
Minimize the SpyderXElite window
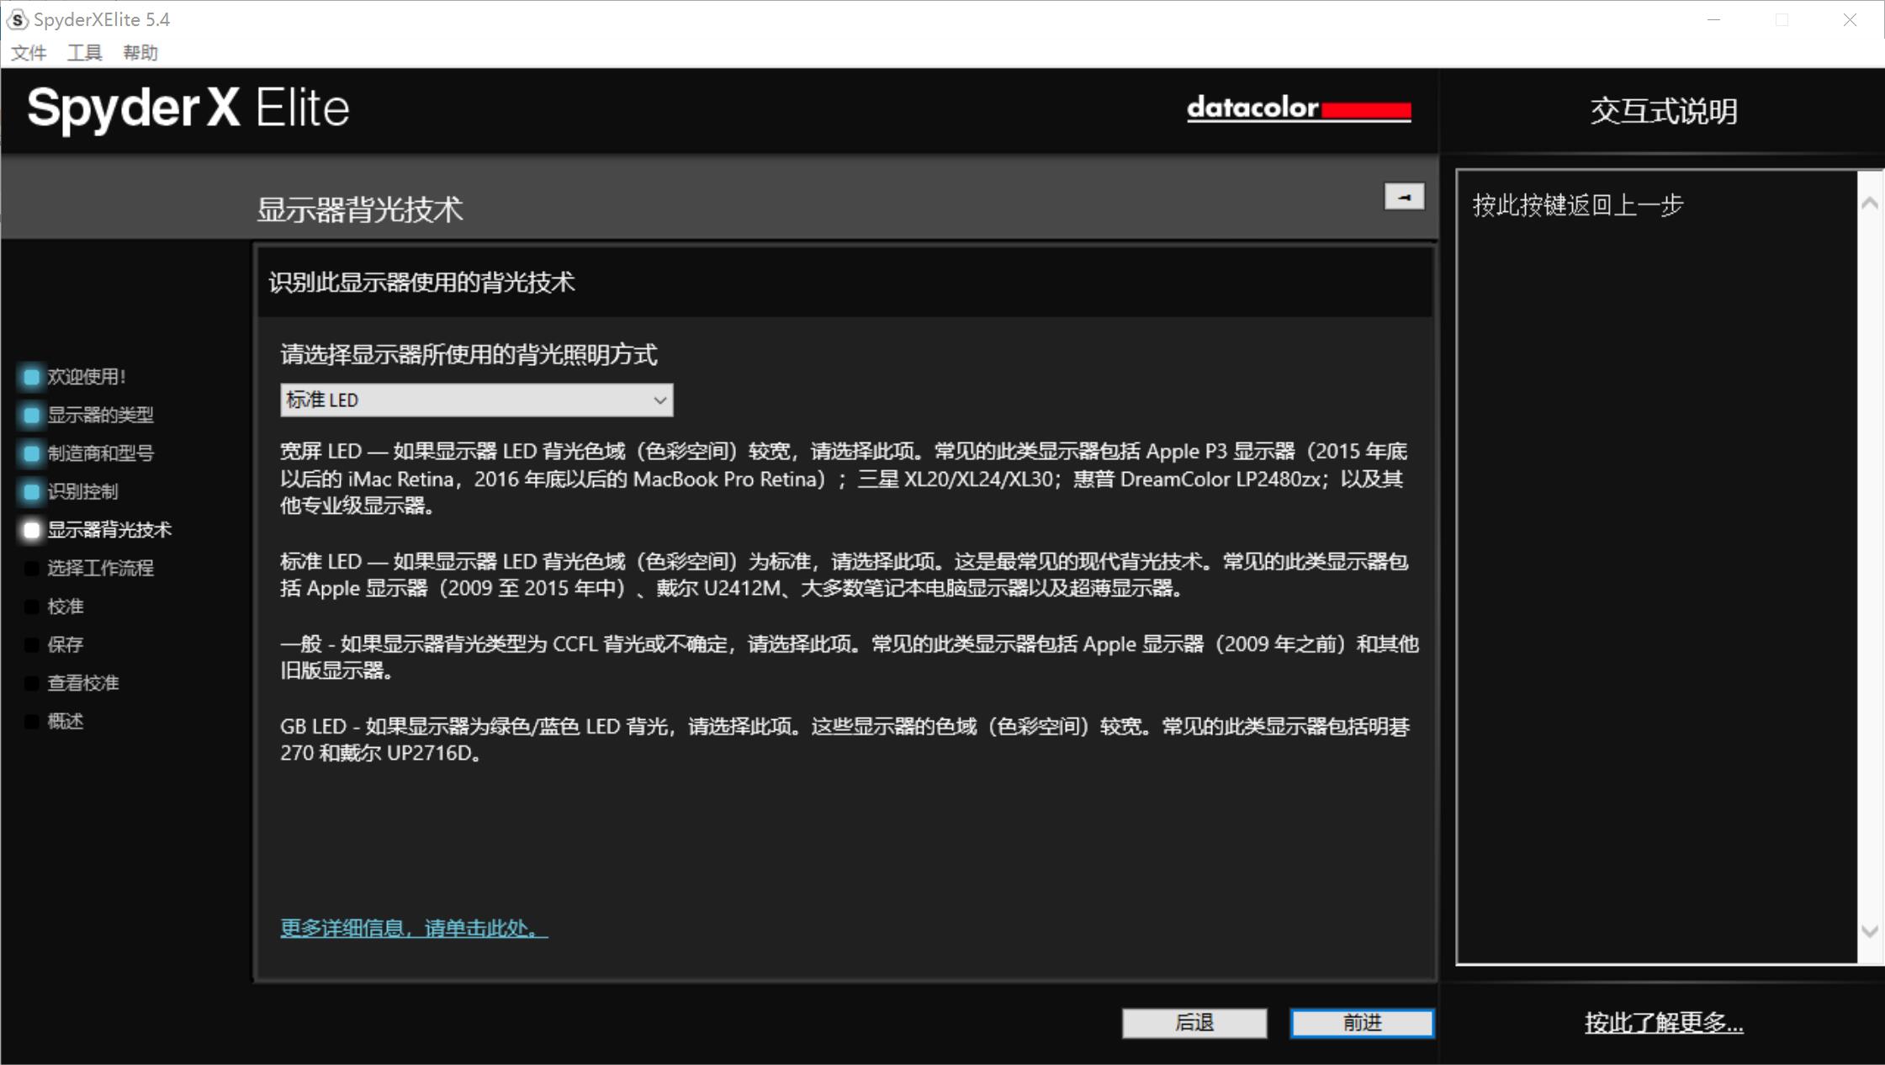[1713, 19]
